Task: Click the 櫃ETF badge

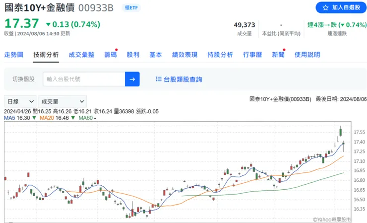Action: coord(131,8)
